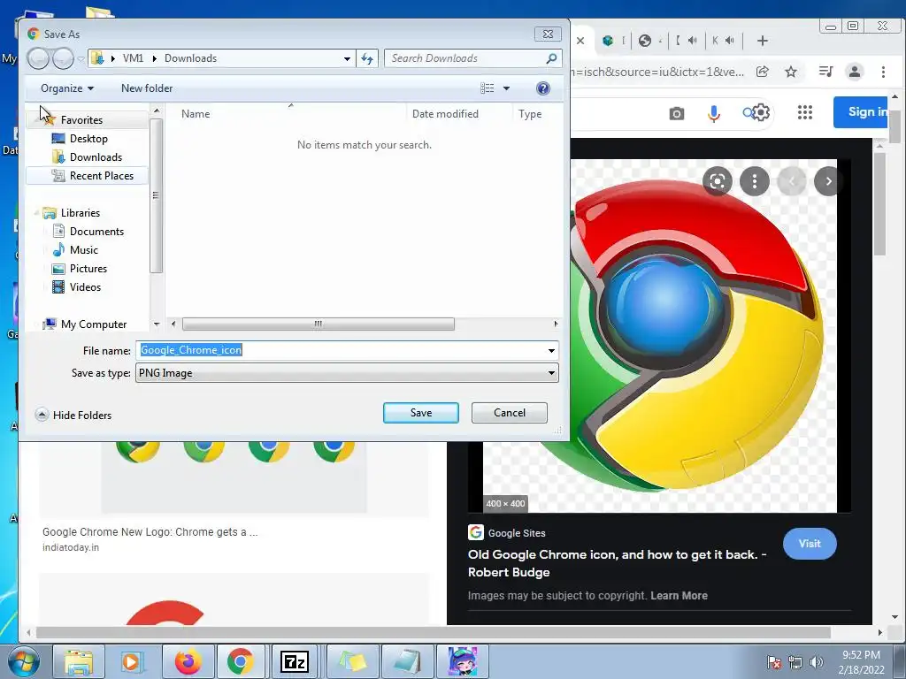Close the active Chrome tab
The height and width of the screenshot is (679, 906).
tap(580, 41)
